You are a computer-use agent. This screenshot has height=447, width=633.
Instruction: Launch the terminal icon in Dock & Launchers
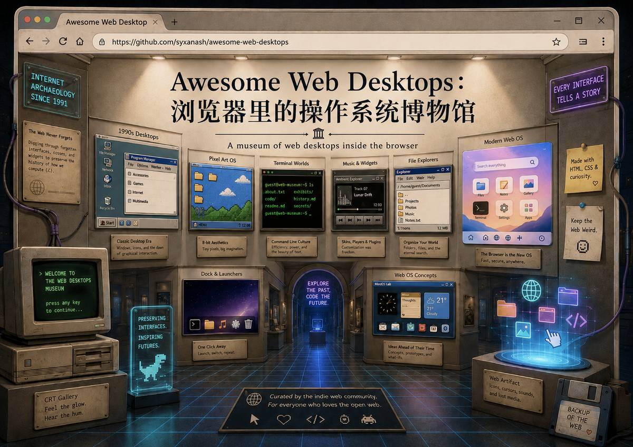point(195,324)
